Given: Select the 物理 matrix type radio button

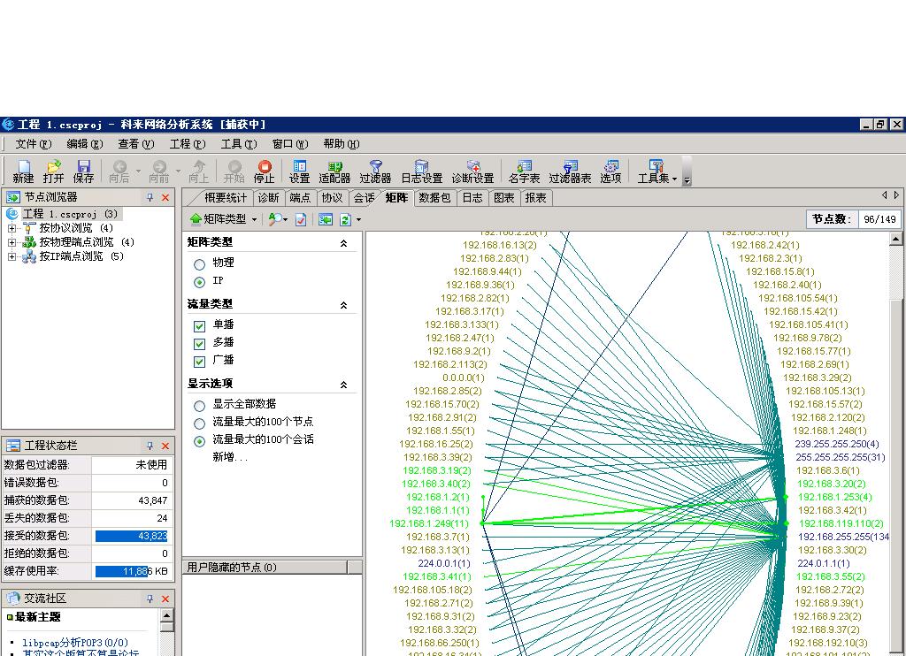Looking at the screenshot, I should click(199, 263).
